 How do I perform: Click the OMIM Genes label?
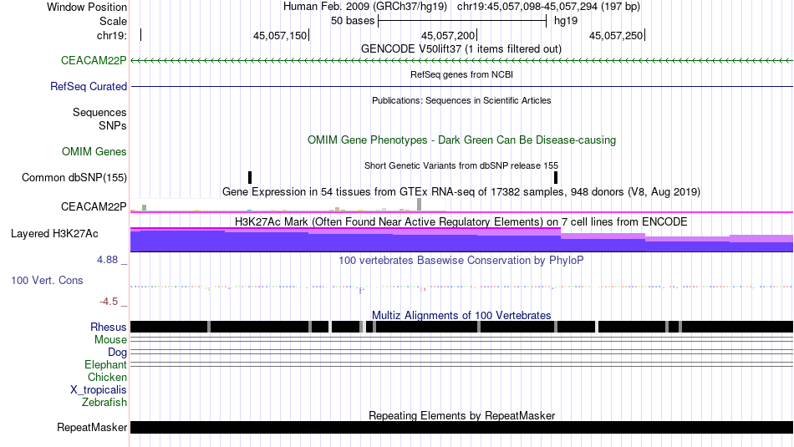pos(94,152)
